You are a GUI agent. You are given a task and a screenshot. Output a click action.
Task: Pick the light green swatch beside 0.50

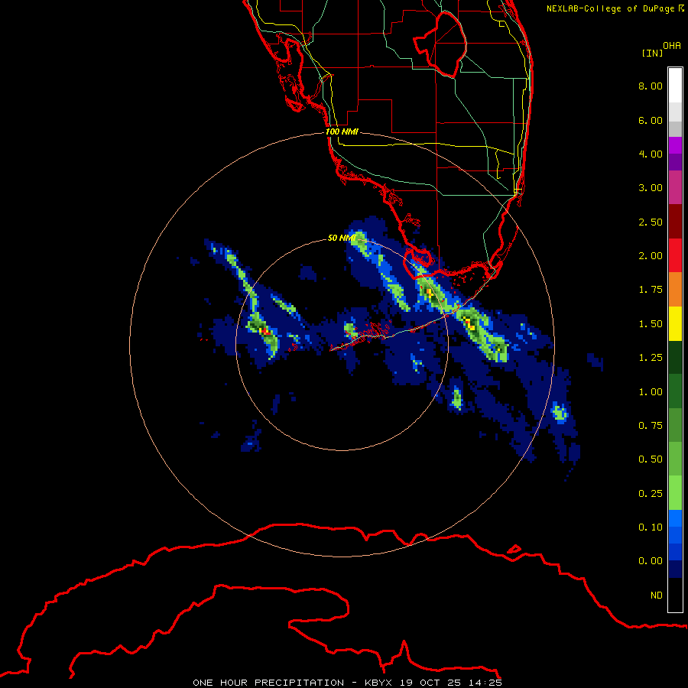(x=675, y=459)
